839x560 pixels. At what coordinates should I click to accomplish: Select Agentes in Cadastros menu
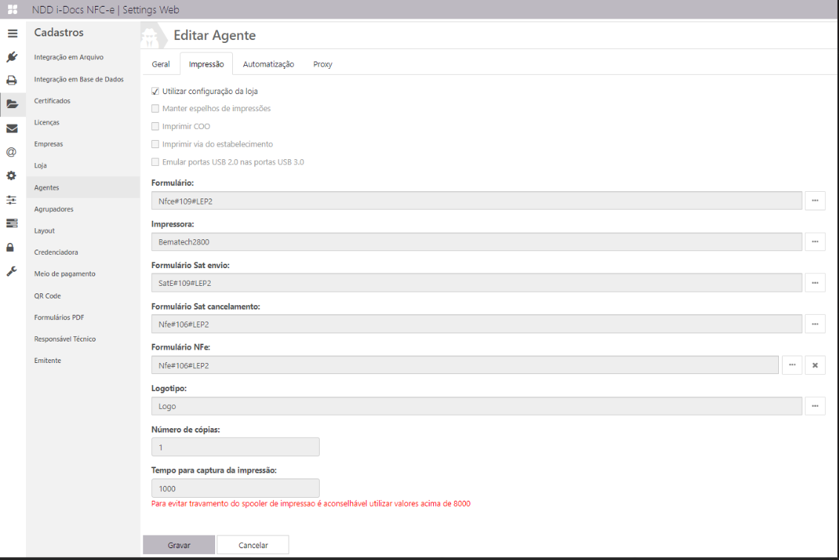(83, 187)
